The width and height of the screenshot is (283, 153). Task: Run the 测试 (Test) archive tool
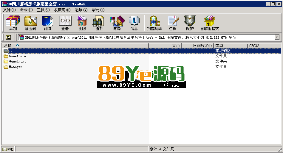click(x=47, y=23)
